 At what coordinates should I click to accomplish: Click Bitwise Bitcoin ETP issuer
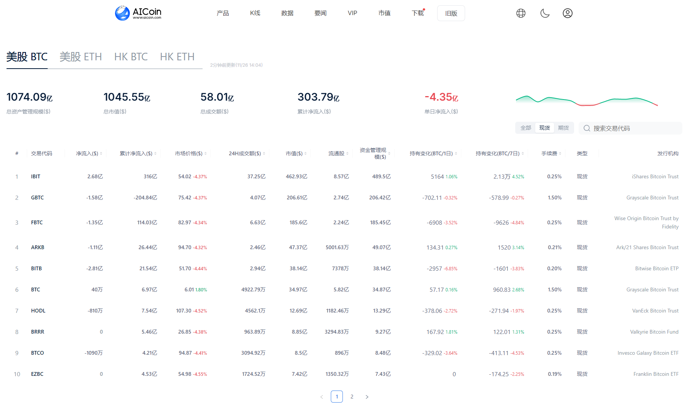(x=657, y=268)
